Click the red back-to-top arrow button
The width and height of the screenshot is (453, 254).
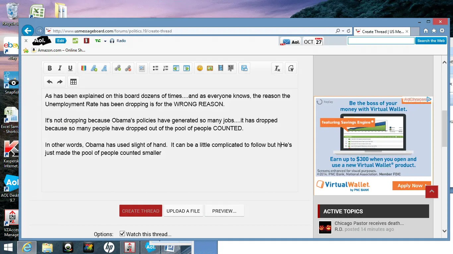[x=432, y=192]
